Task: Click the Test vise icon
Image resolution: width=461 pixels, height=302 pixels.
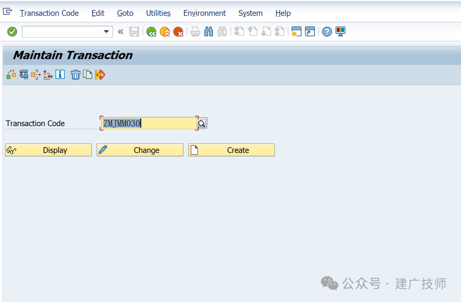Action: click(23, 75)
